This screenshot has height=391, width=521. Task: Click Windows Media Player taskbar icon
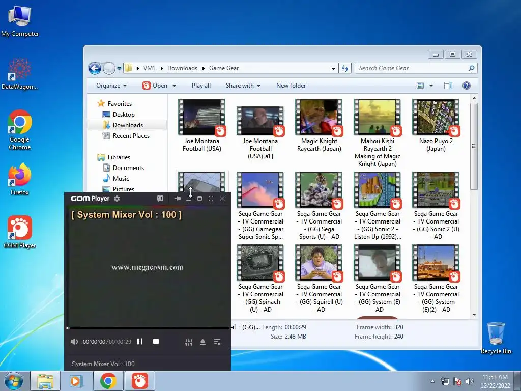point(76,381)
